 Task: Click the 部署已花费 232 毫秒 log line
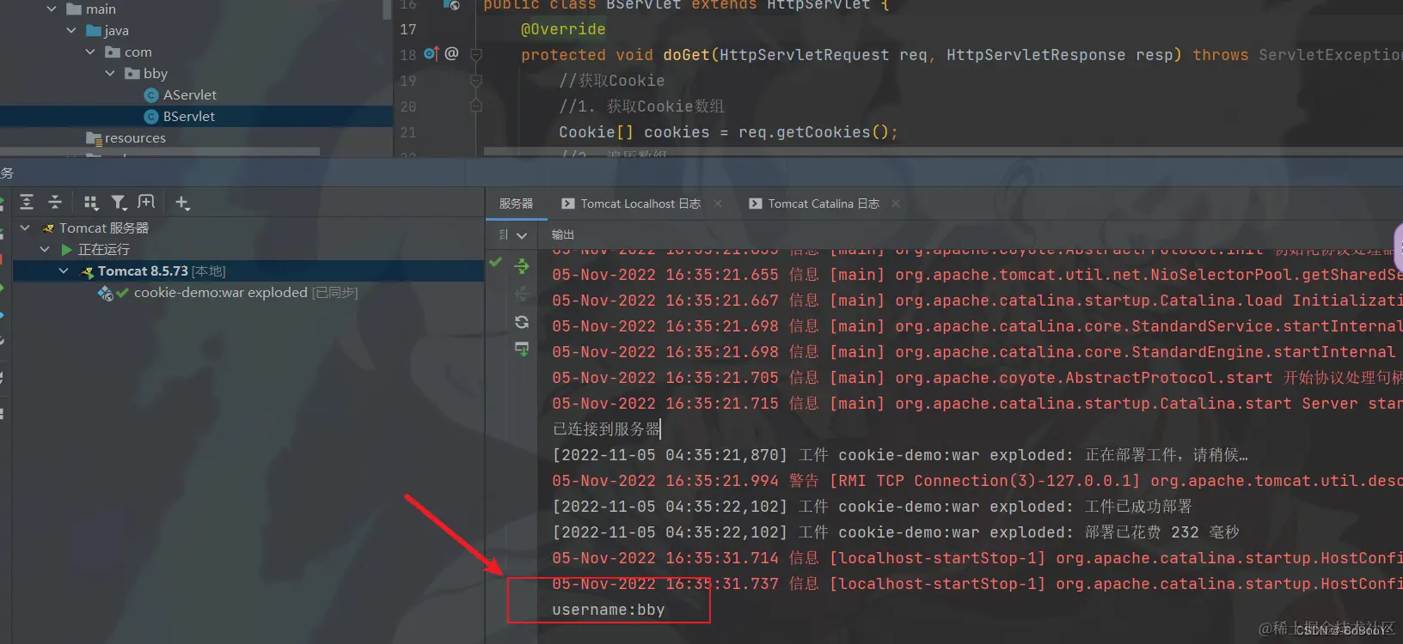(896, 532)
